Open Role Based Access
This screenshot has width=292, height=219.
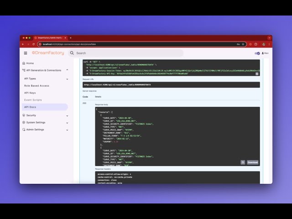tap(36, 86)
